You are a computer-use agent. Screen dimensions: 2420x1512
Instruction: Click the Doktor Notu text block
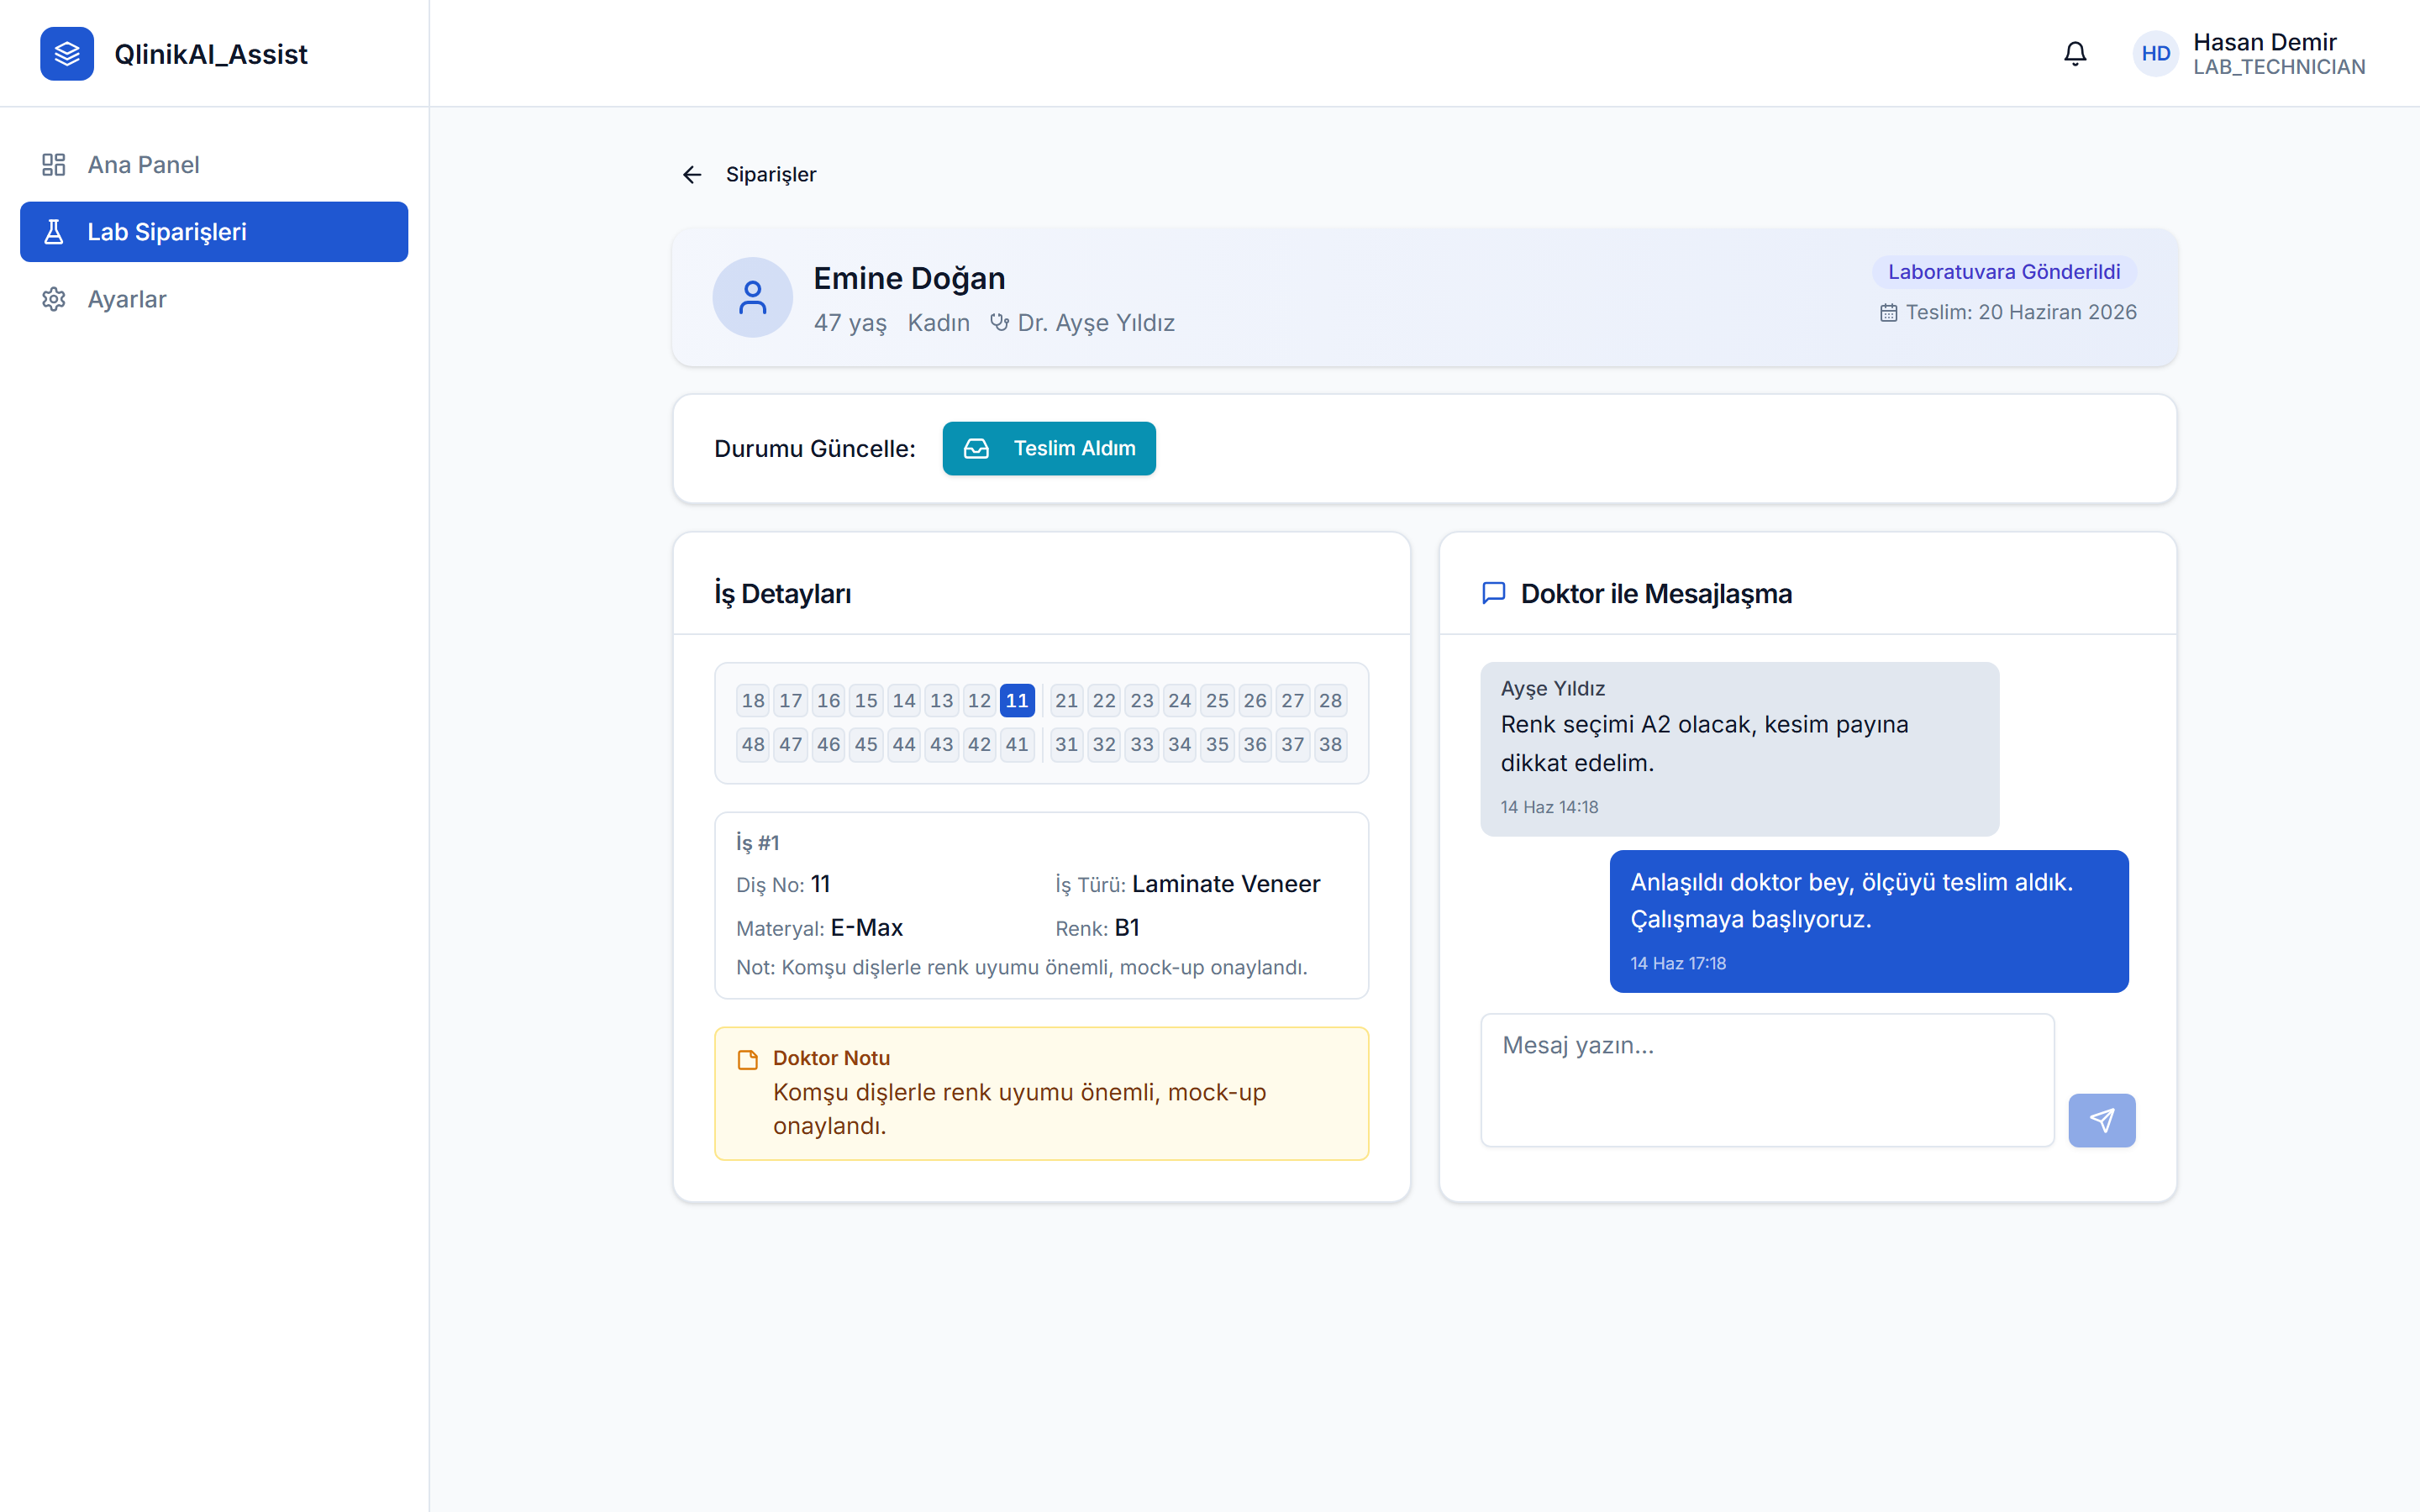(x=1041, y=1093)
